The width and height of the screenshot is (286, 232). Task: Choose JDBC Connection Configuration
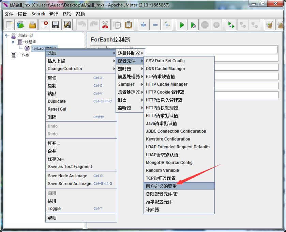coord(179,131)
